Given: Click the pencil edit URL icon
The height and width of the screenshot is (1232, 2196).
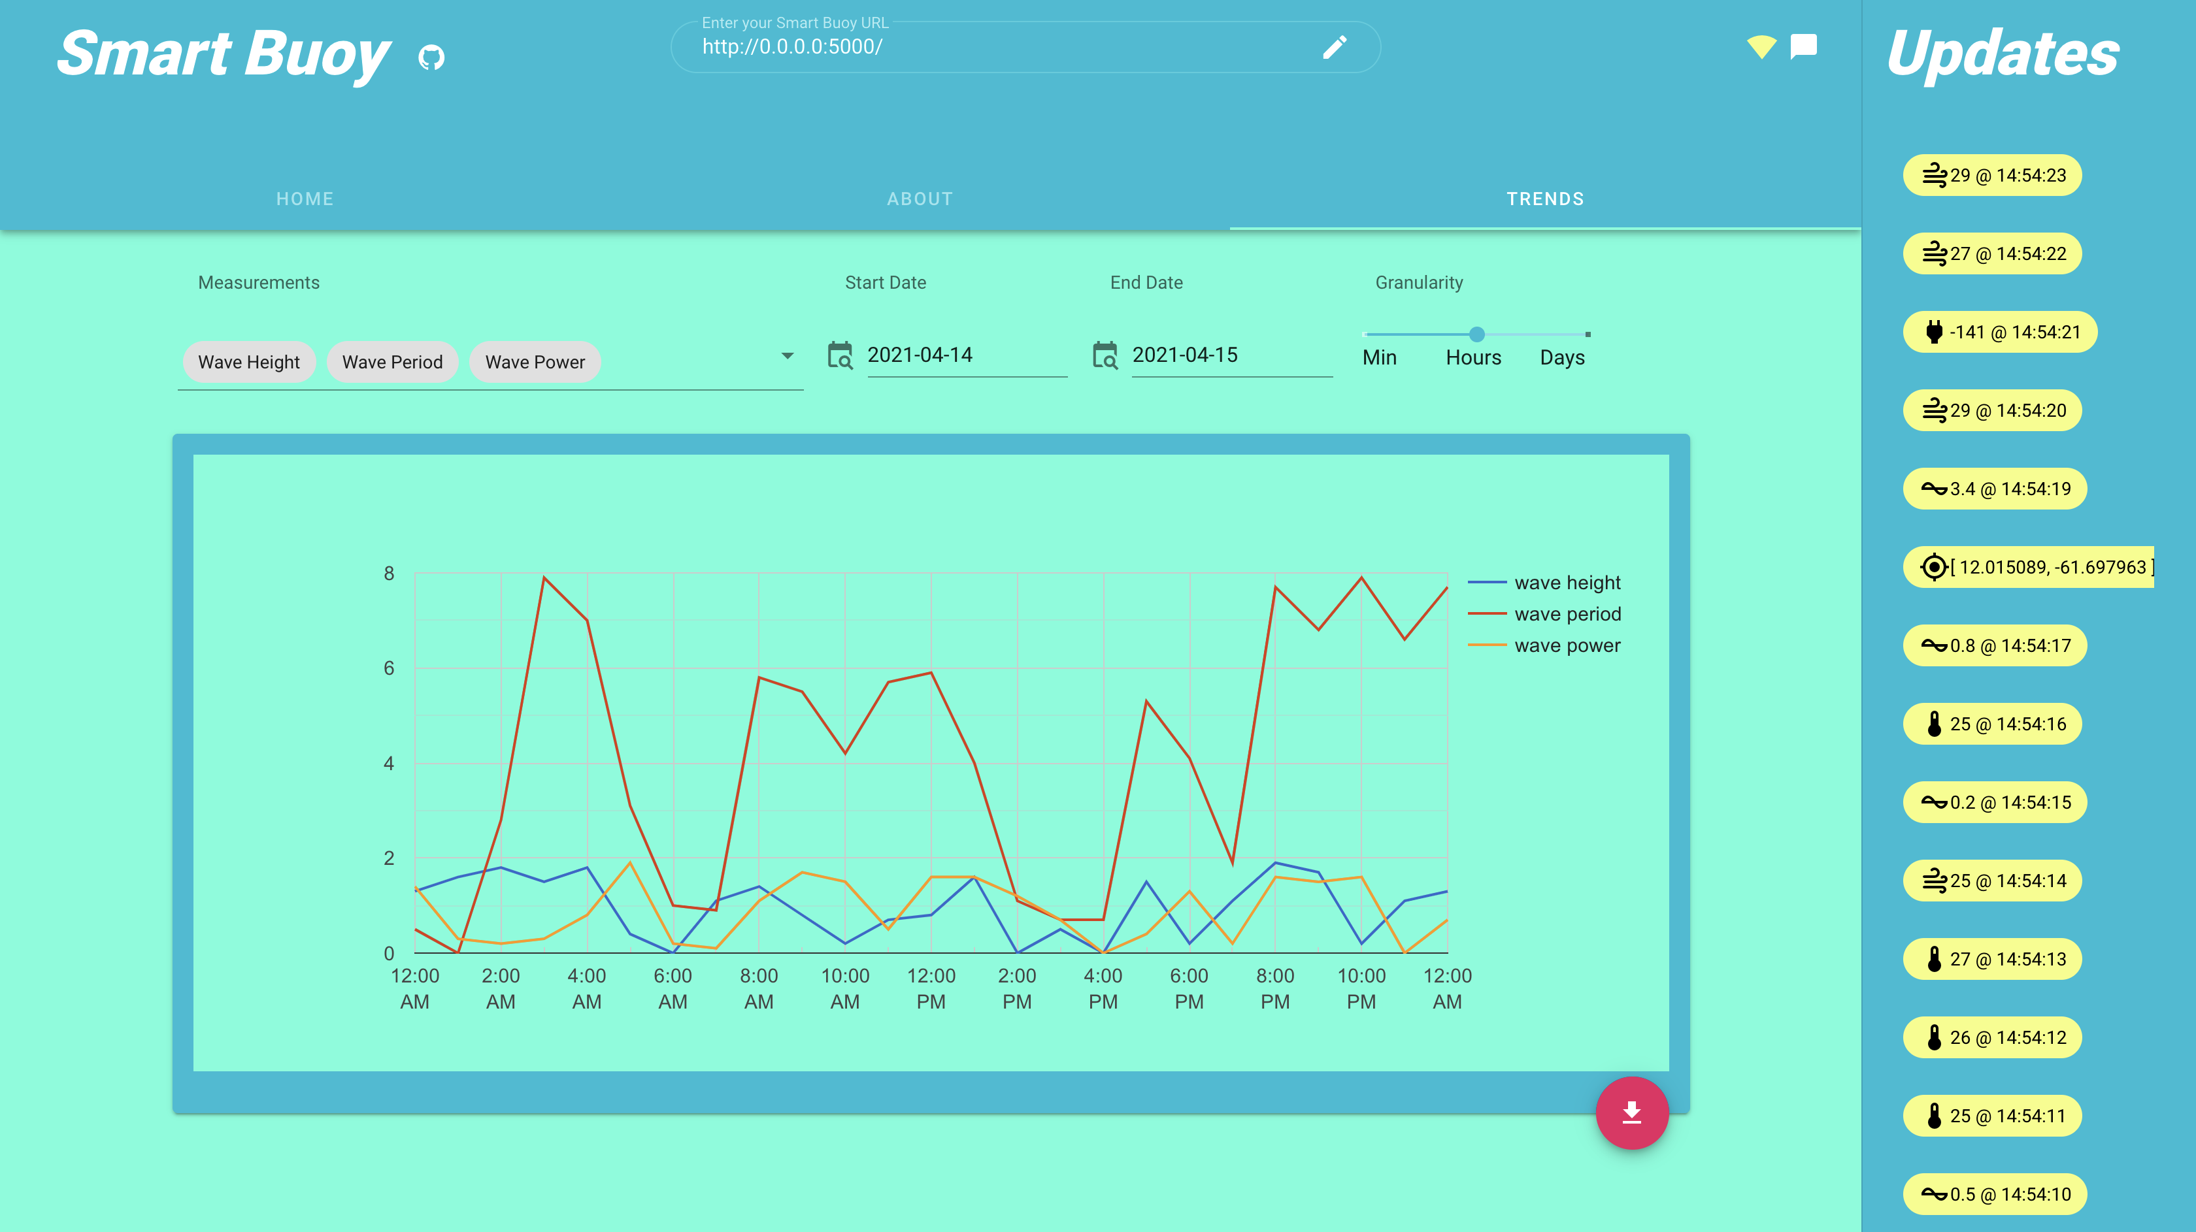Looking at the screenshot, I should (1334, 47).
